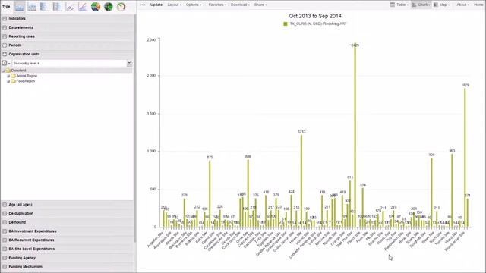Expand the Data elements panel
Viewport: 486px width, 273px height.
pyautogui.click(x=68, y=27)
